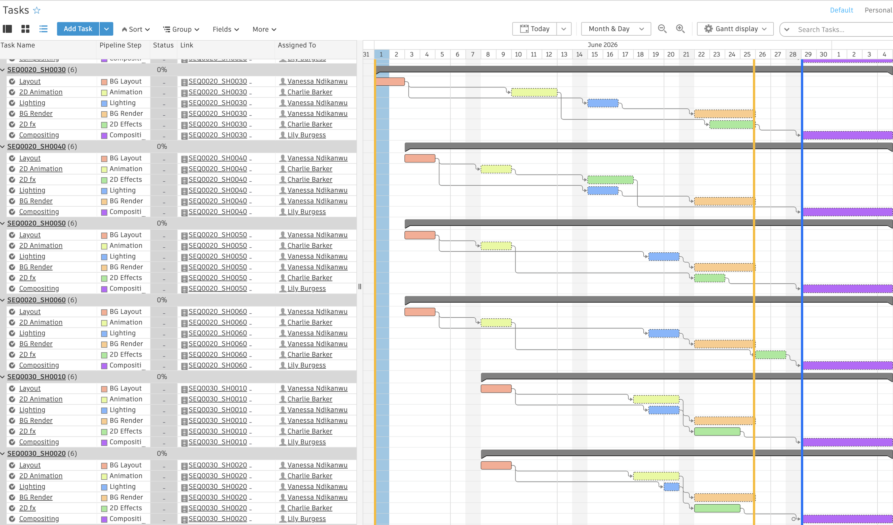Click the gear icon in Gantt display

[708, 29]
